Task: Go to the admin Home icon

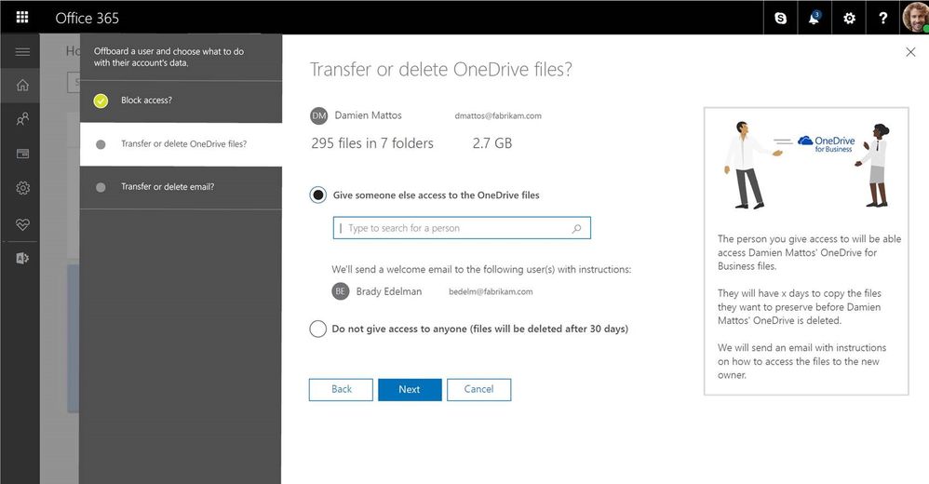Action: [22, 86]
